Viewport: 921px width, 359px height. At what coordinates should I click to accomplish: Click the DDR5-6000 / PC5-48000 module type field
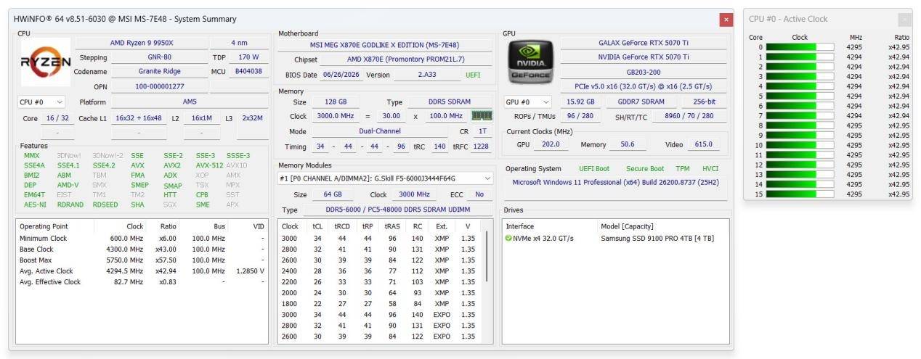click(x=397, y=210)
